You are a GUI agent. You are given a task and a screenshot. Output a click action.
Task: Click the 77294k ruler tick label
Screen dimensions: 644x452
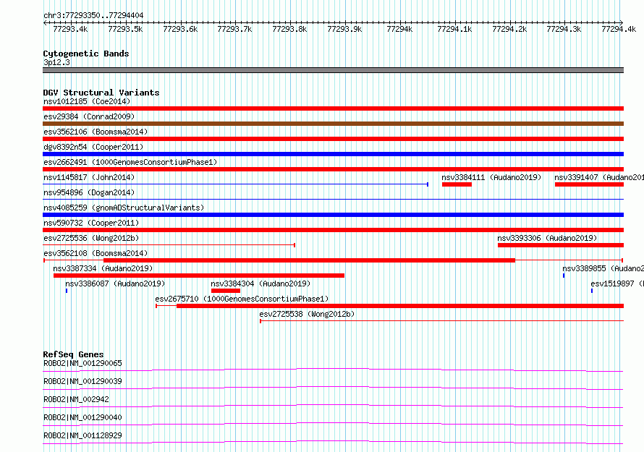pos(399,29)
